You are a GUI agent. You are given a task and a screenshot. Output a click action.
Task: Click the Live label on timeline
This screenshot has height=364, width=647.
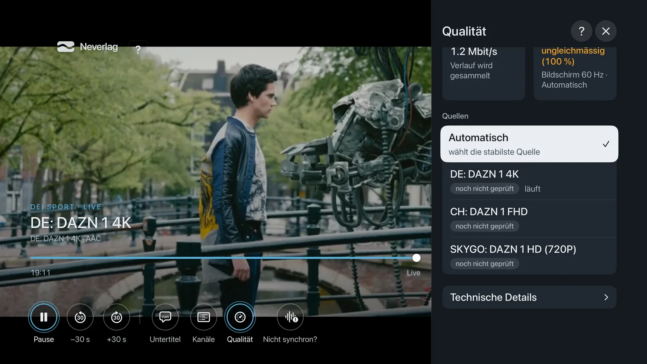413,273
